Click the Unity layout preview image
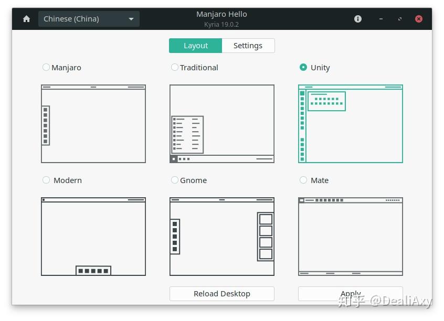444x321 pixels. coord(351,124)
